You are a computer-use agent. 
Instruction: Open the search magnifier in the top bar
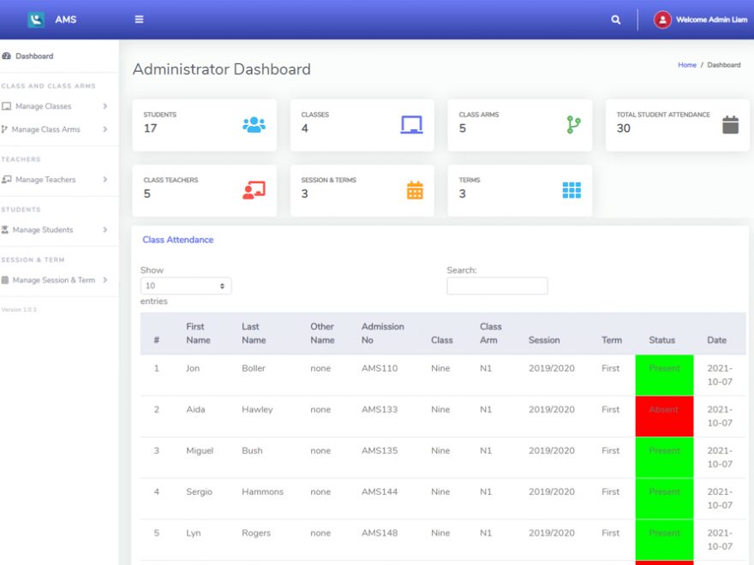pos(615,18)
